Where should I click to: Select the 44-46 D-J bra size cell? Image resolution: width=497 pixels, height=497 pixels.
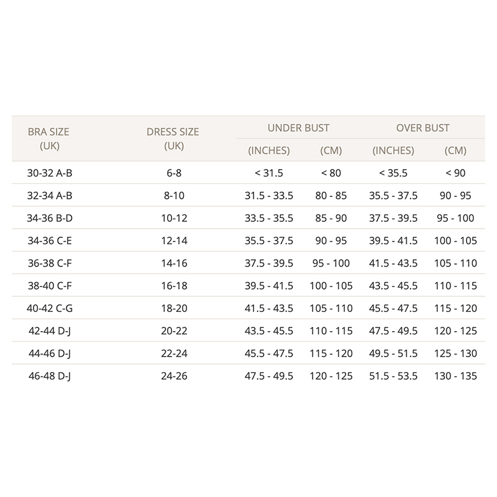click(x=50, y=353)
